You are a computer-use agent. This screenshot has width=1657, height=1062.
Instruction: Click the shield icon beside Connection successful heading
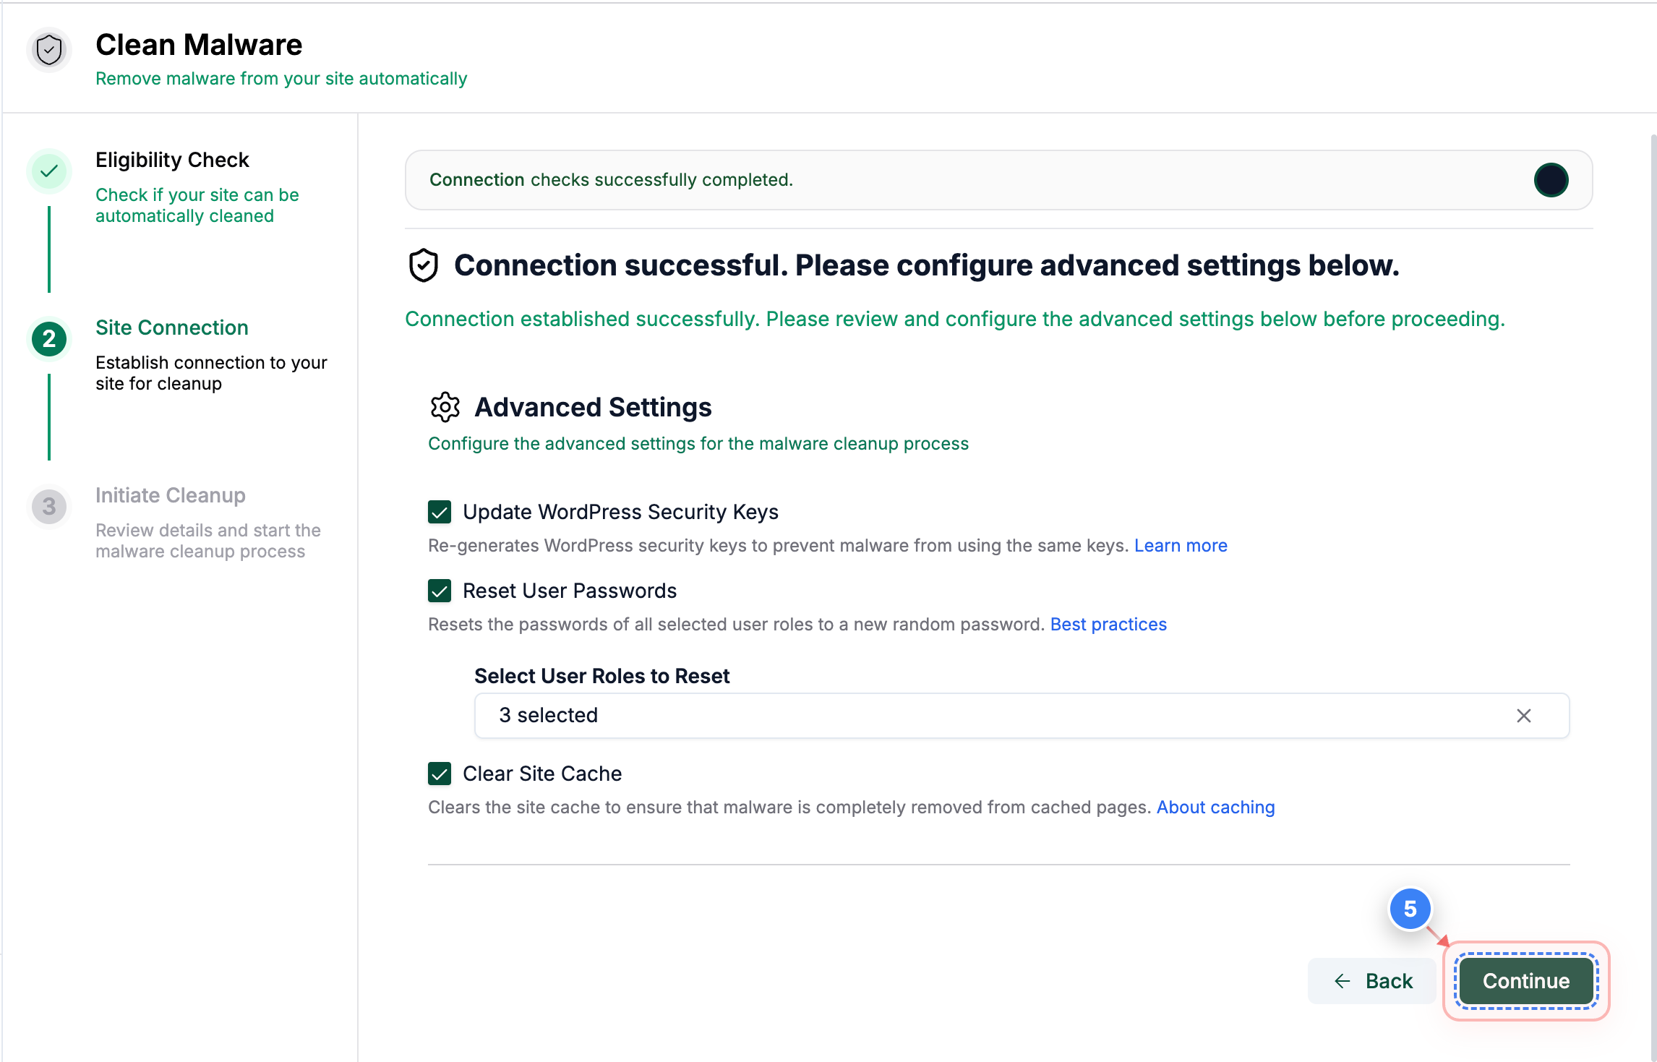(x=423, y=265)
